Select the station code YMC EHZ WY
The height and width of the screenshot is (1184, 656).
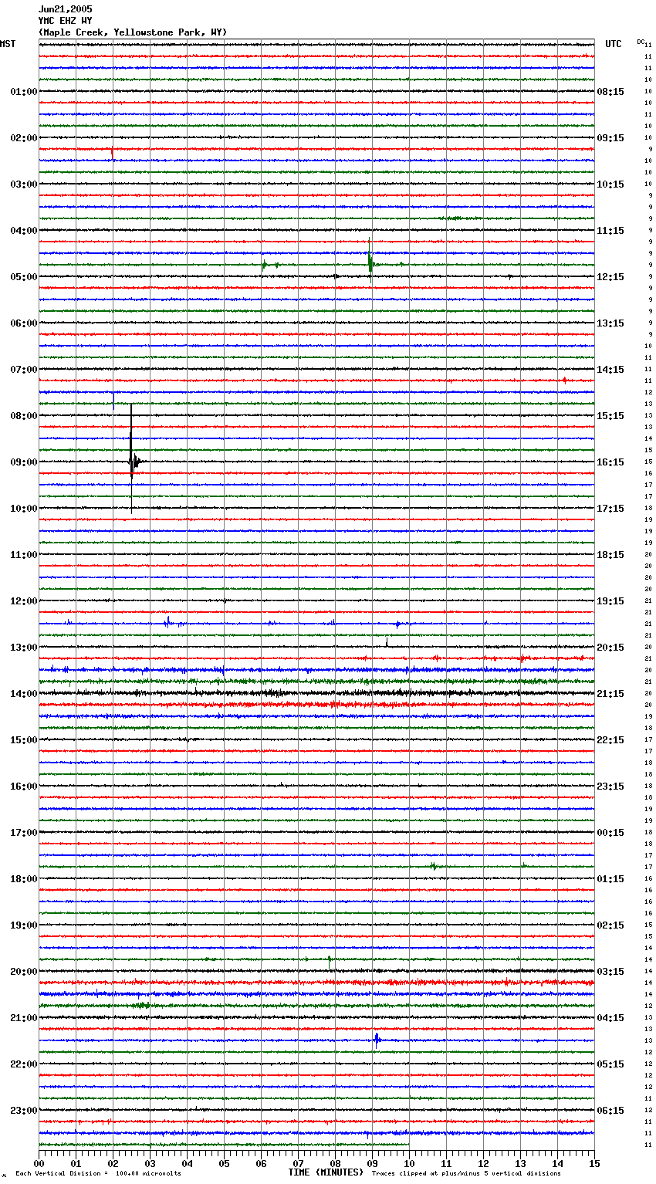pyautogui.click(x=65, y=21)
